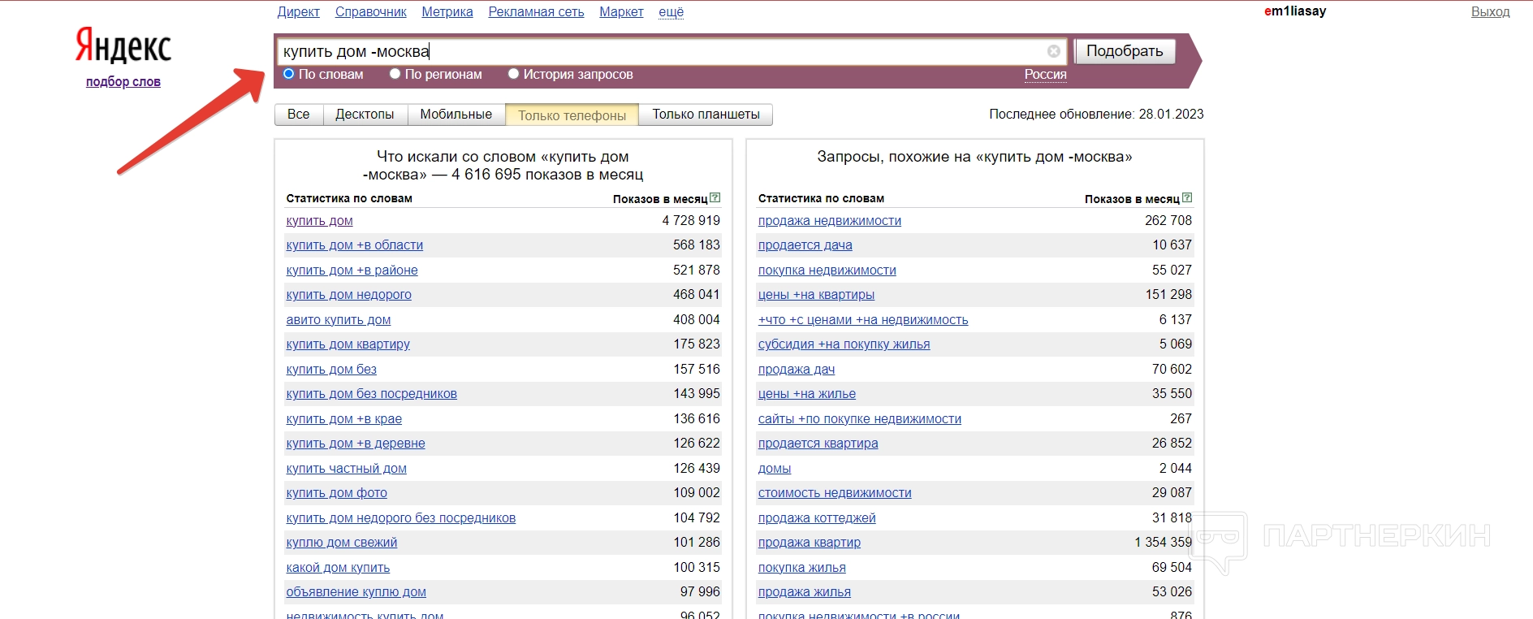Click the Yandex logo
Viewport: 1533px width, 619px height.
point(123,45)
